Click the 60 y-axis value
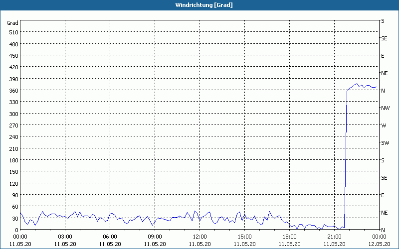Screen dimensions: 399x249 [15, 207]
